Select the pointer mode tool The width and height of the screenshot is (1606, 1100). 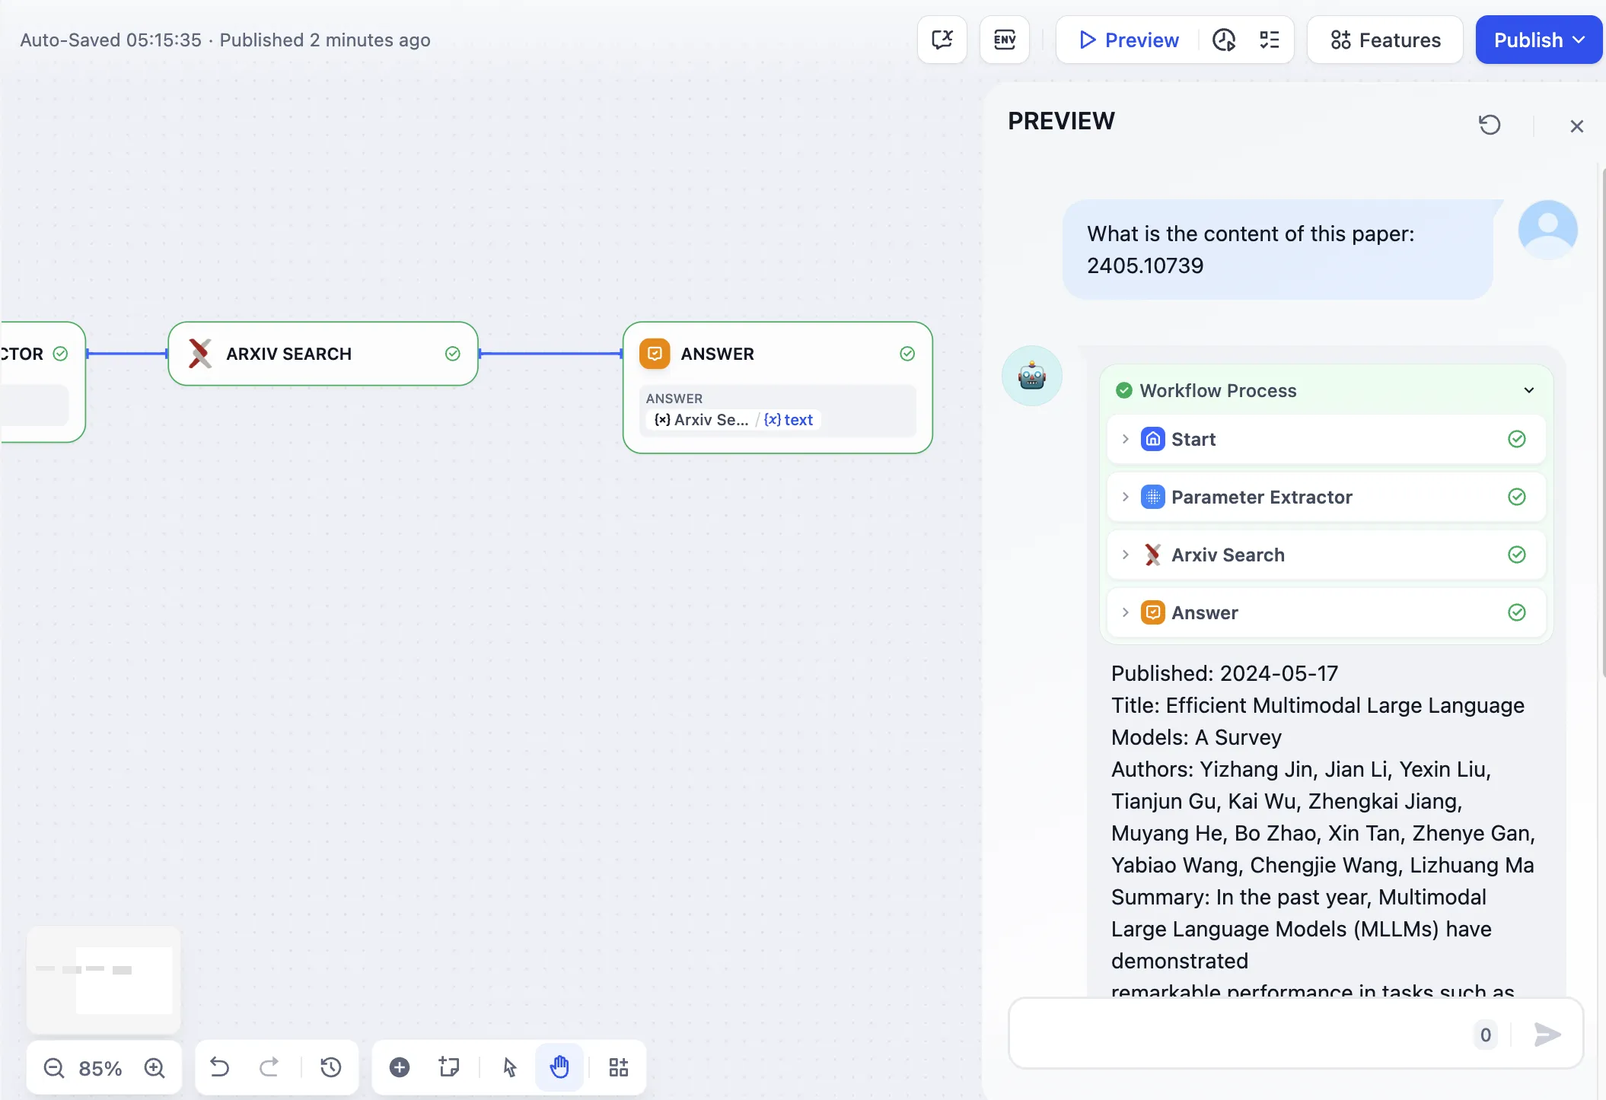click(x=510, y=1067)
